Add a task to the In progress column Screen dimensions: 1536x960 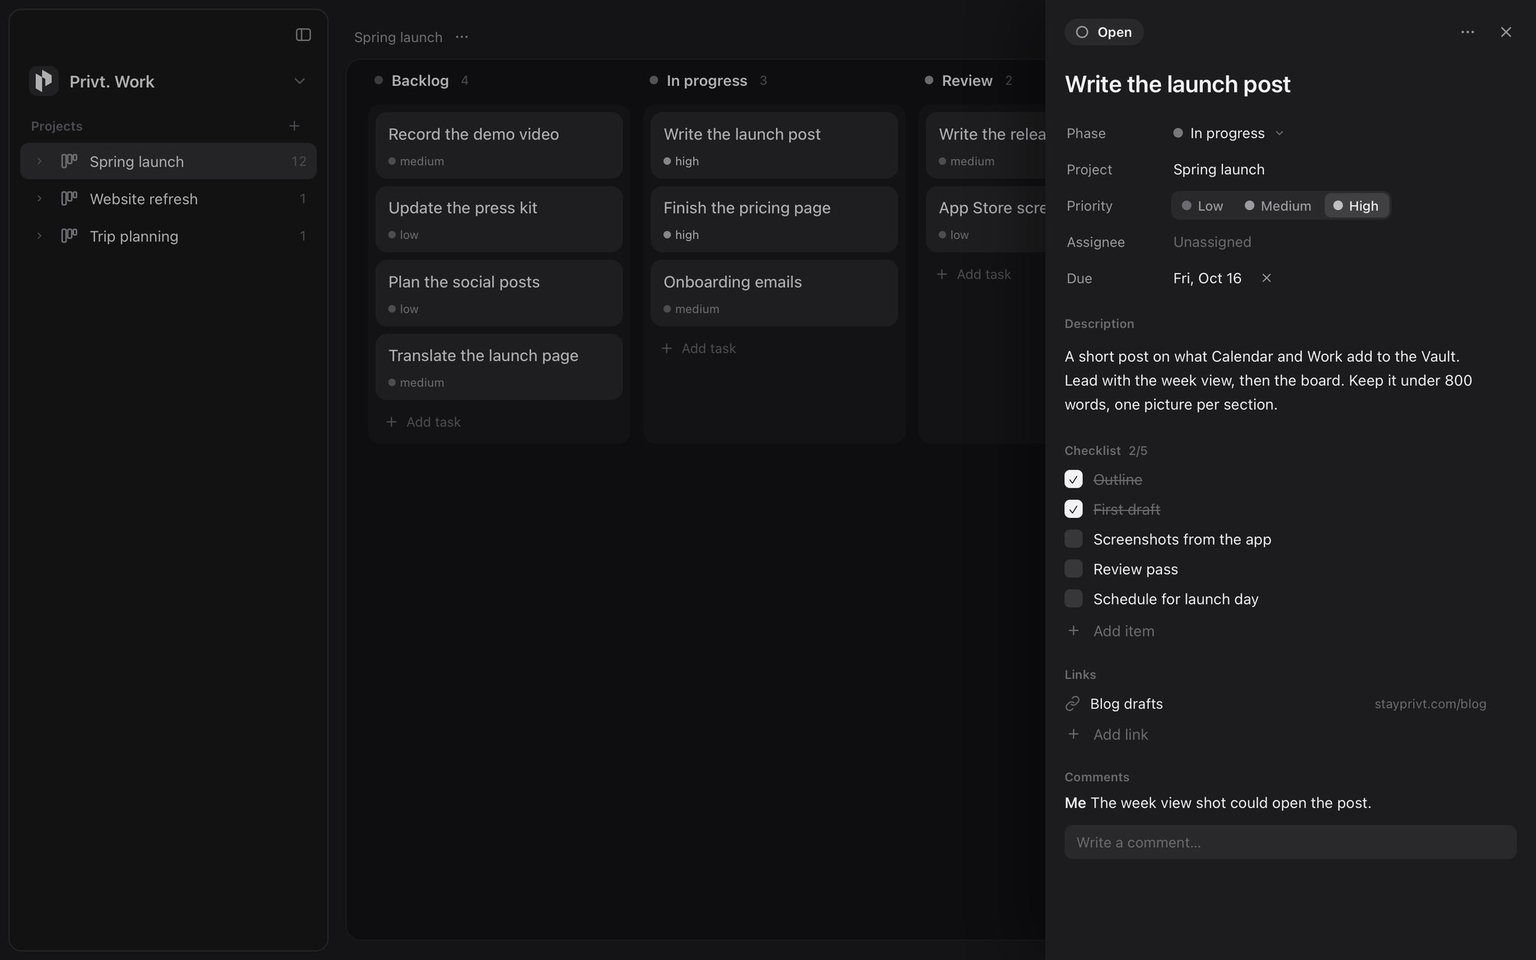click(699, 348)
